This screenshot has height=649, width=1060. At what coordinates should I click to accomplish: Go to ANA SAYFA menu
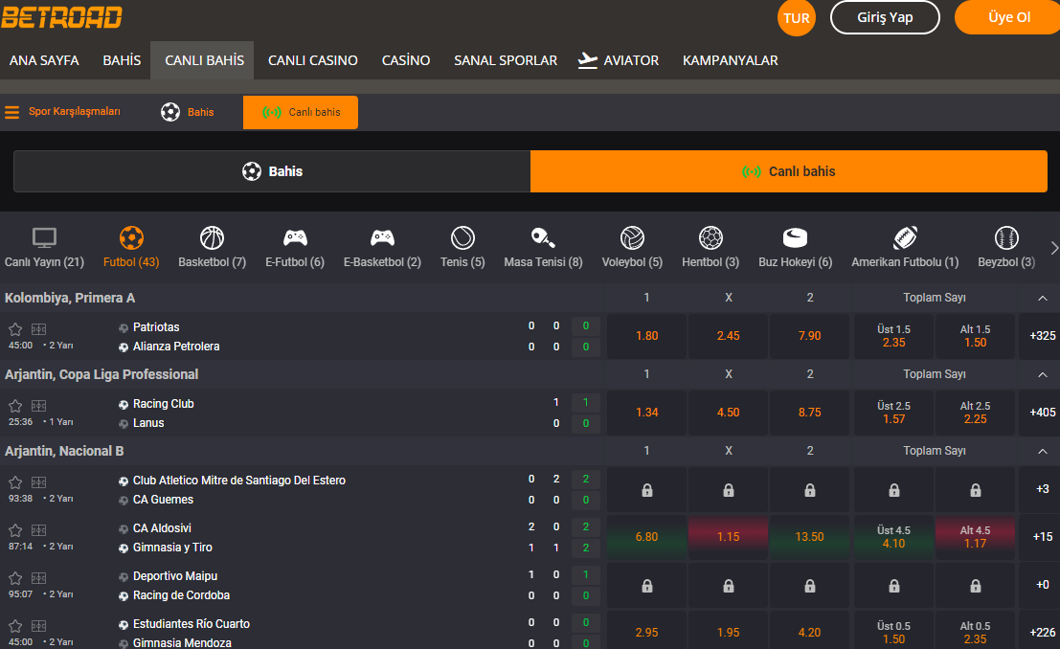[x=44, y=60]
